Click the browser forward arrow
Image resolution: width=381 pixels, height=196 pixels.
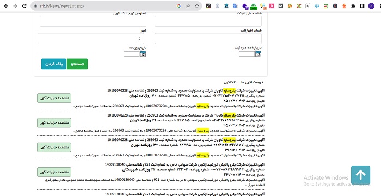click(x=15, y=6)
